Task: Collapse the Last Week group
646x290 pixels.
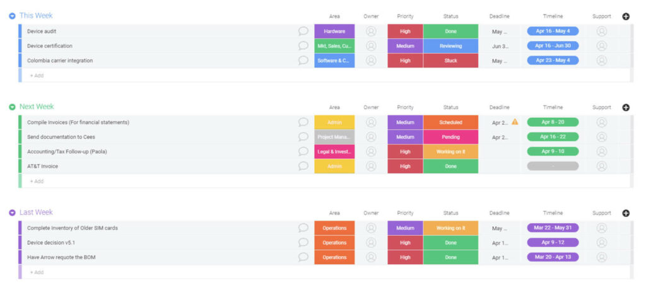Action: point(12,213)
